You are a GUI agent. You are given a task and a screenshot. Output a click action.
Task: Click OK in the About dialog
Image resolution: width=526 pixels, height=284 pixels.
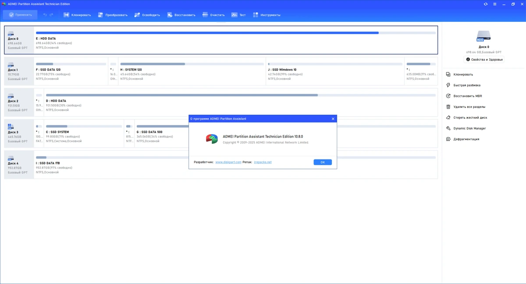[x=323, y=162]
